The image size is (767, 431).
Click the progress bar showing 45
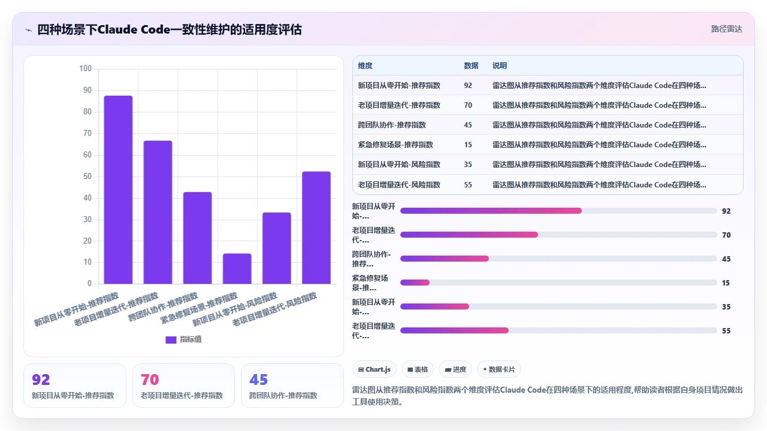(x=558, y=259)
